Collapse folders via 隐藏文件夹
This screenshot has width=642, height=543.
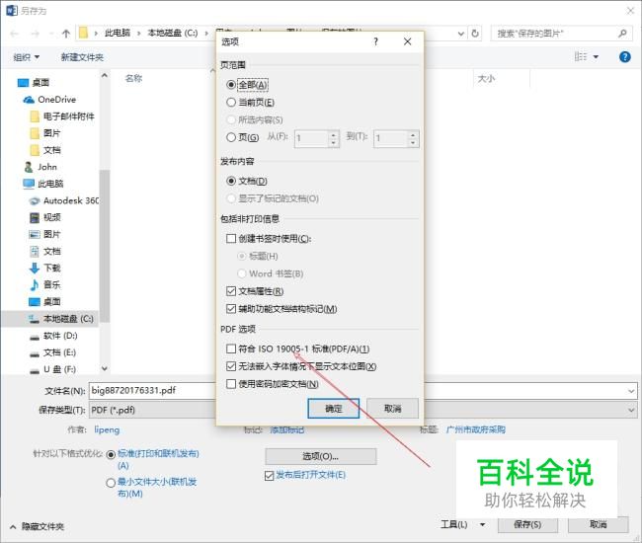point(37,526)
